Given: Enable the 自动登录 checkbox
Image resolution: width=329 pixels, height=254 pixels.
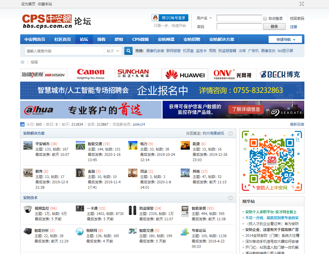Looking at the screenshot, I should click(x=265, y=19).
